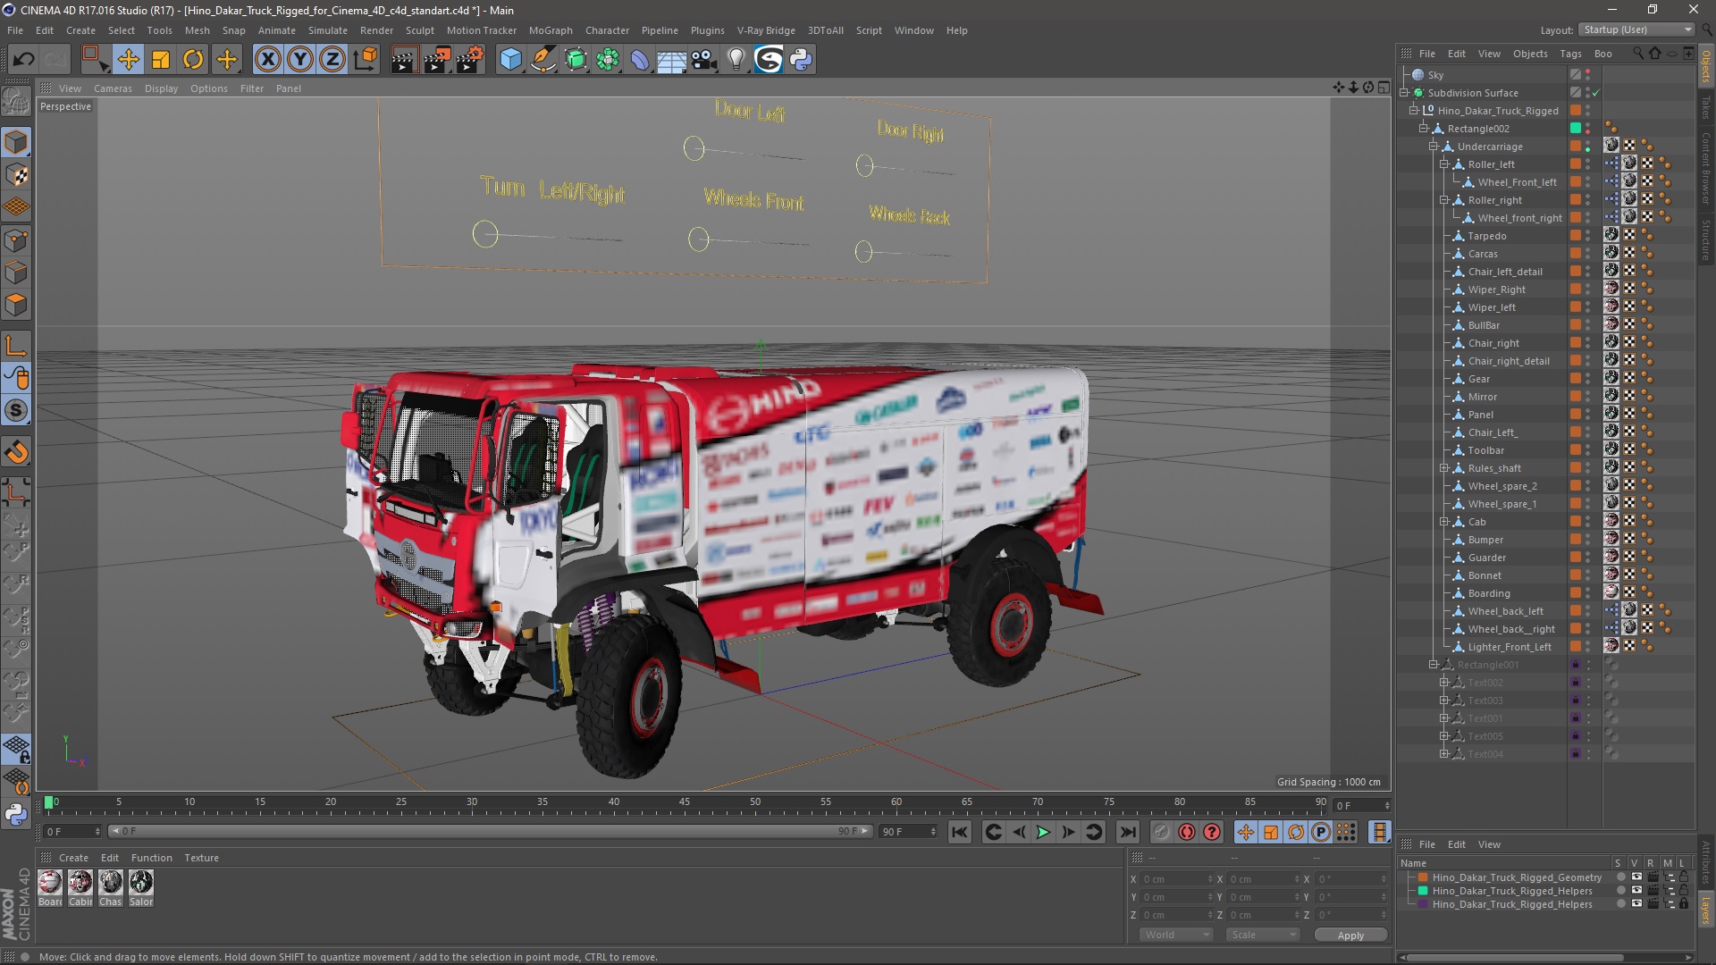Toggle visibility dots for Sky object

(1588, 75)
